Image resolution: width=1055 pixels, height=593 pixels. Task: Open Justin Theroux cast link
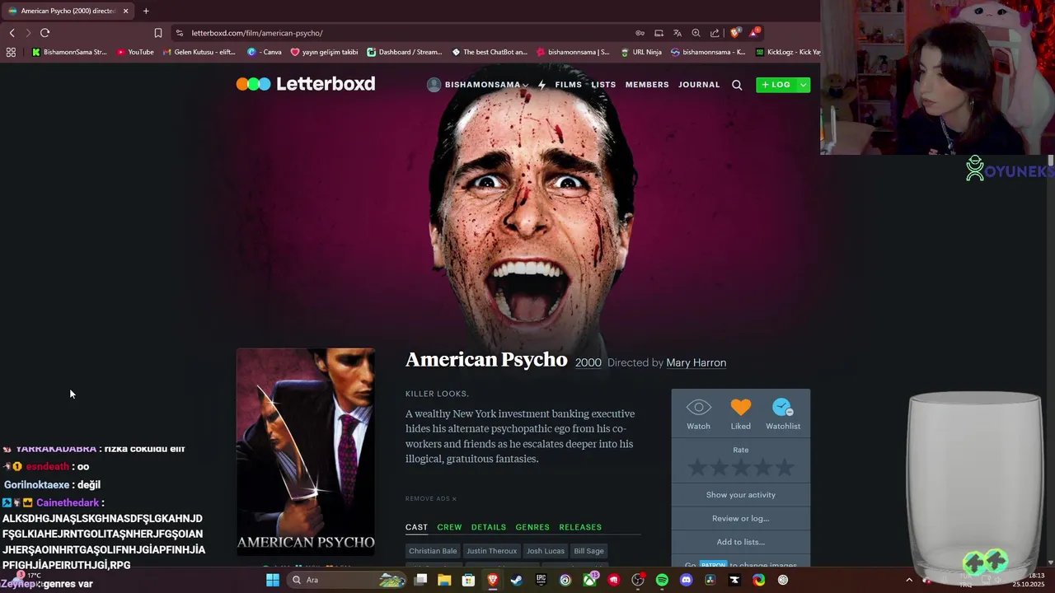click(x=491, y=551)
